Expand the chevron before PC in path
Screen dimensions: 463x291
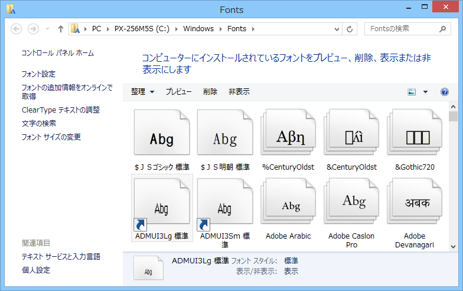click(85, 29)
